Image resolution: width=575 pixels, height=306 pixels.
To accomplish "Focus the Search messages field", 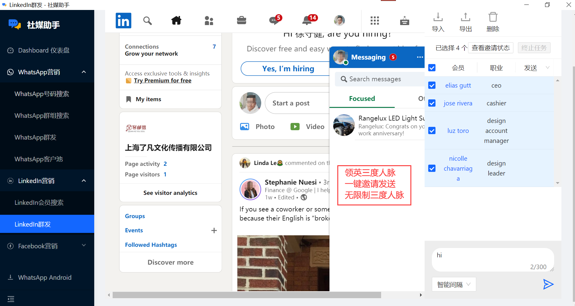I will click(380, 79).
